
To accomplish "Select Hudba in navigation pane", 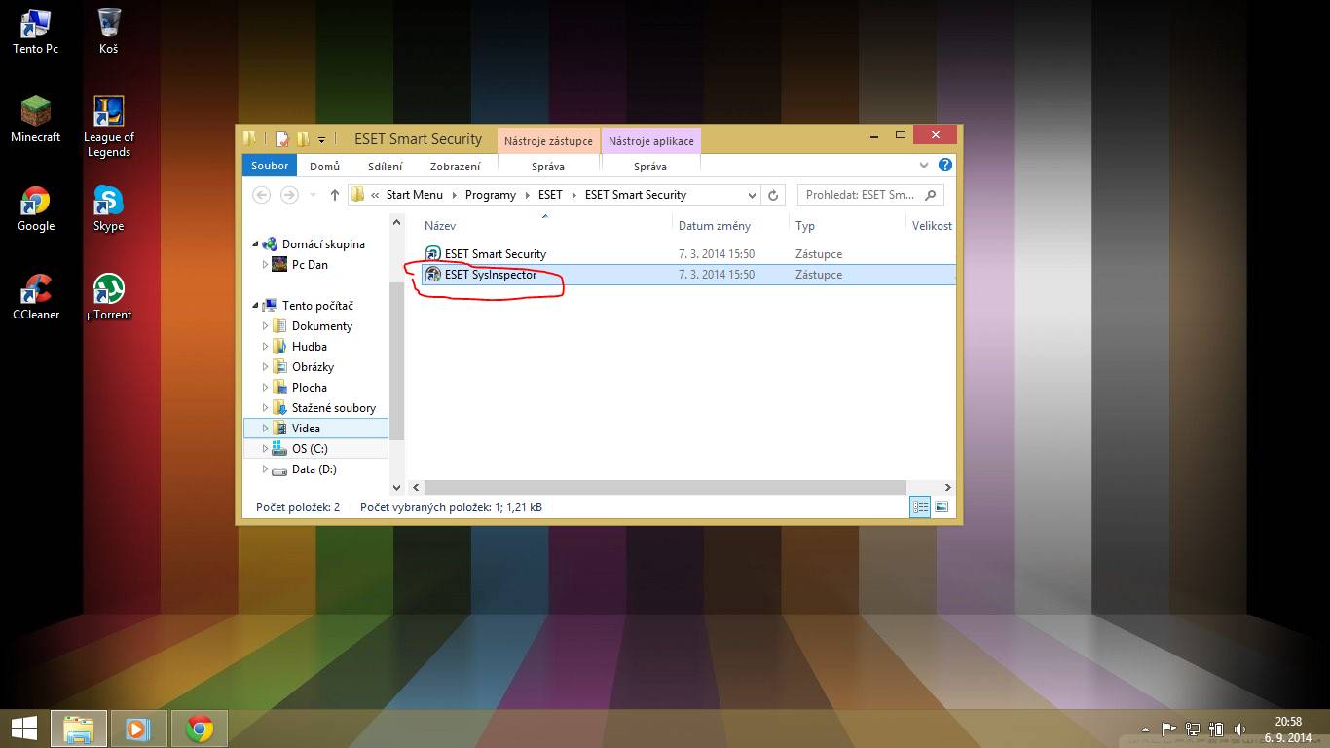I will click(309, 347).
